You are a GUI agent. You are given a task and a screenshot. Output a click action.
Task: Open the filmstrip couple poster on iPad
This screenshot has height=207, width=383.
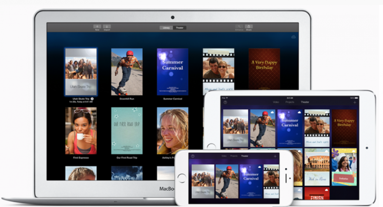click(x=317, y=128)
